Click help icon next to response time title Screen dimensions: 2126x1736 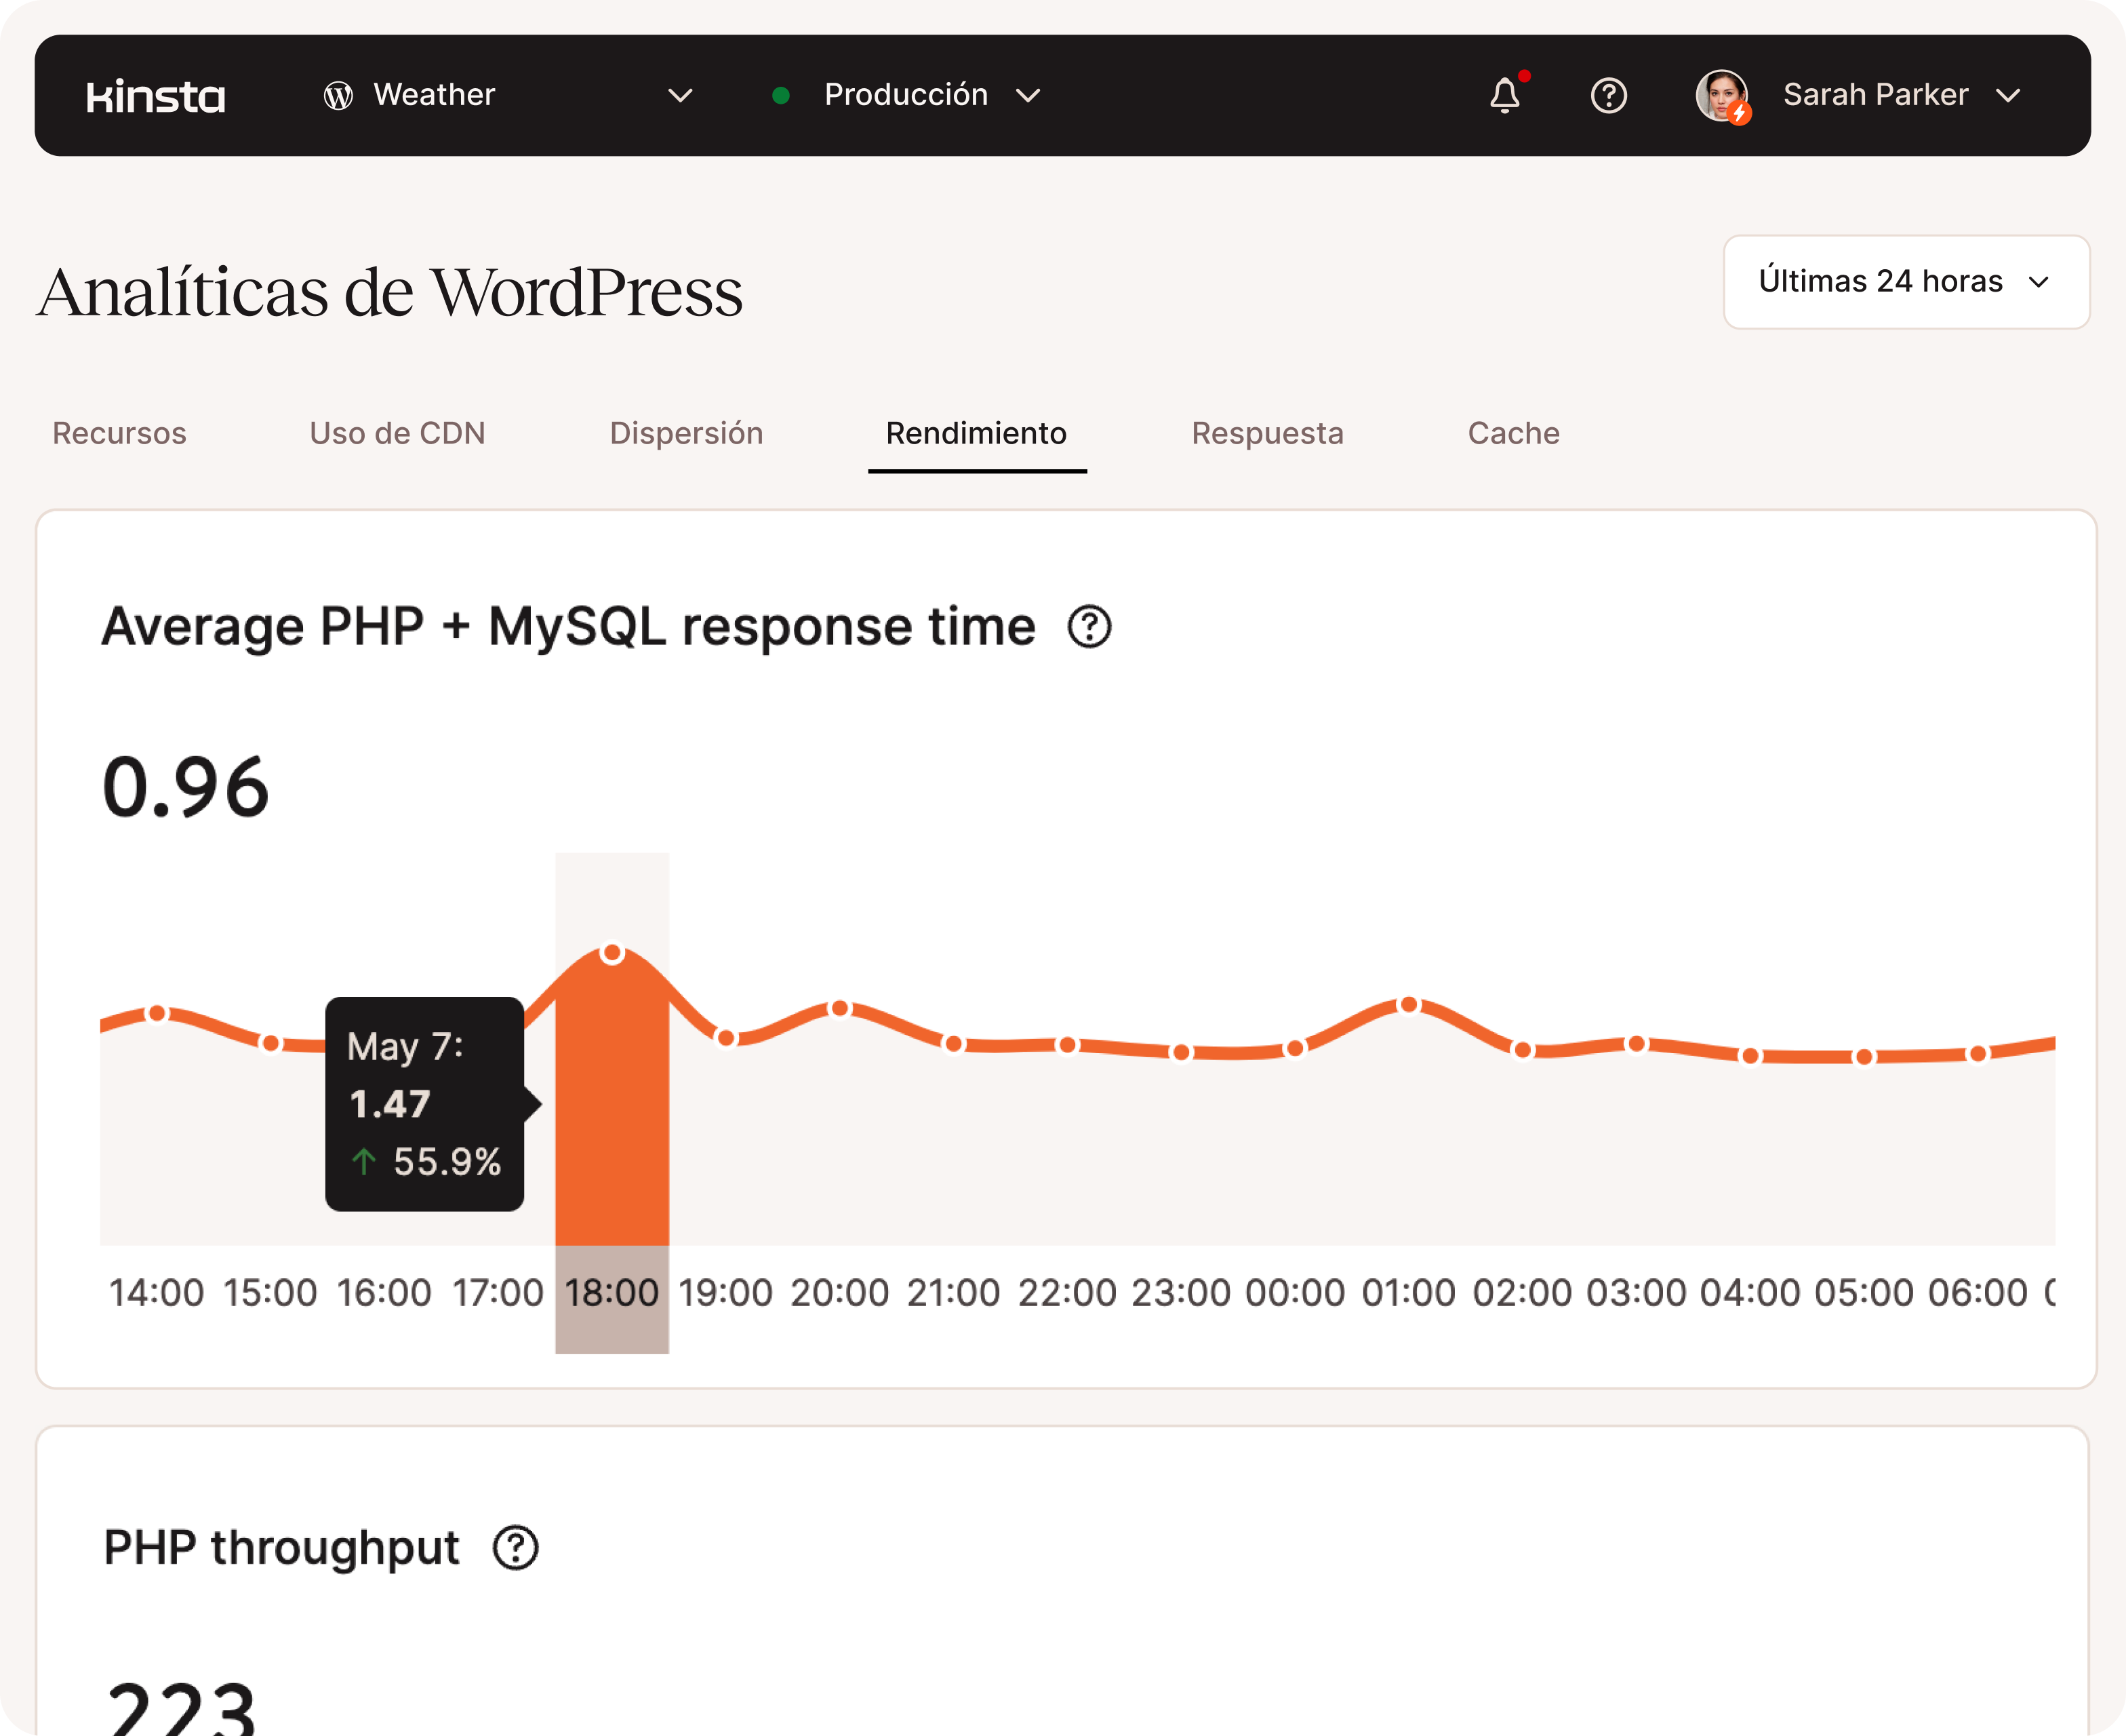point(1089,627)
